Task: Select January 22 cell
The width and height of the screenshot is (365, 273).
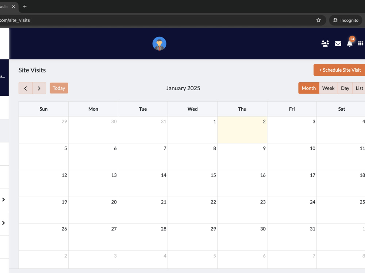Action: coord(192,210)
